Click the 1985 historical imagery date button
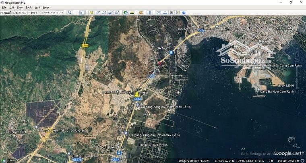This screenshot has width=306, height=163. (11, 161)
